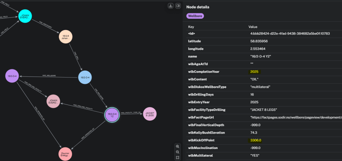Zoom in on the graph
Screen dimensions: 342x161
(x=178, y=146)
